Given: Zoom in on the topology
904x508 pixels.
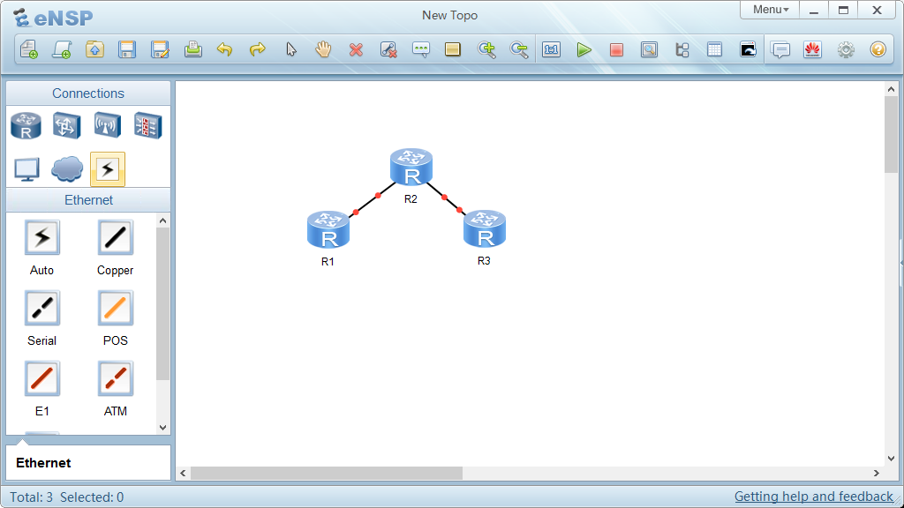Looking at the screenshot, I should 486,49.
